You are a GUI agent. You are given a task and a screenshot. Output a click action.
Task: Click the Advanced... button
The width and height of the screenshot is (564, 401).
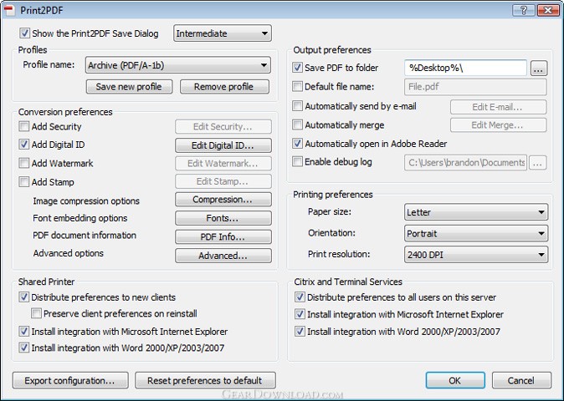point(223,256)
